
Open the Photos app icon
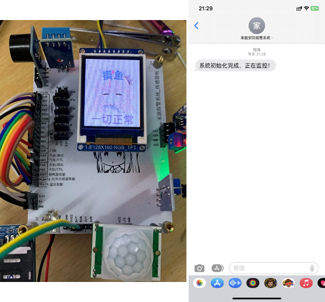tap(199, 283)
